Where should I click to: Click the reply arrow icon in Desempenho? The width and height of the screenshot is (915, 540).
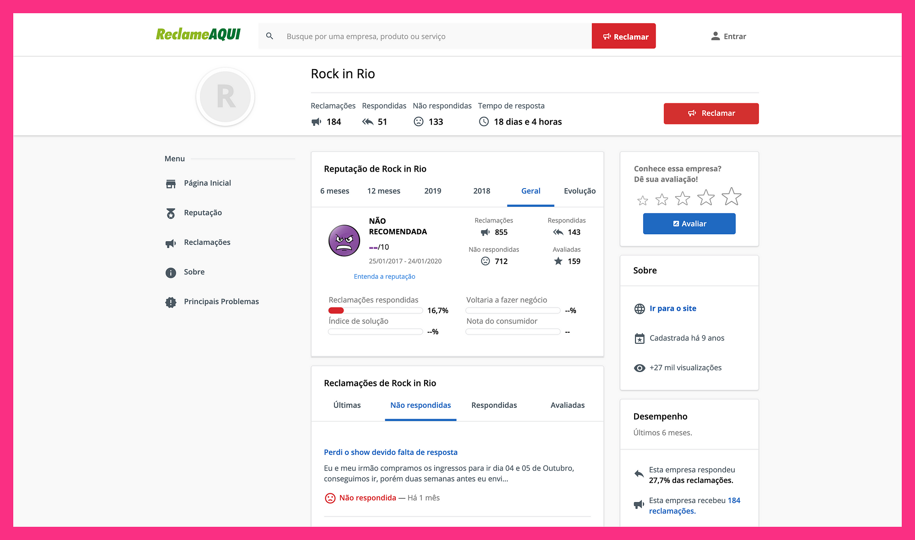tap(639, 474)
